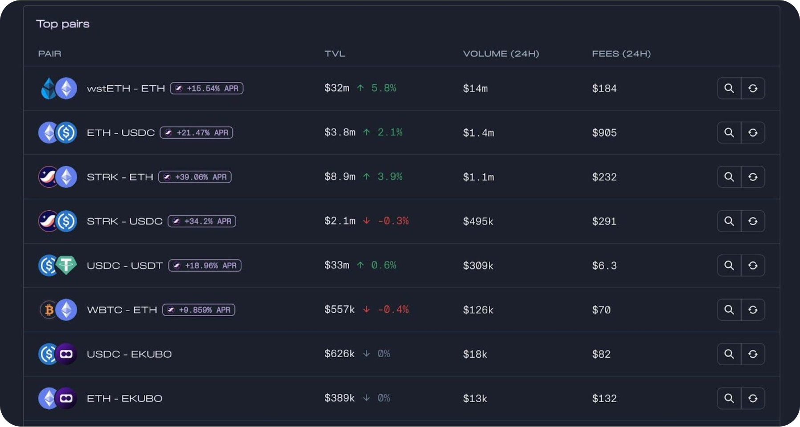Click the refresh icon on the ETH - EKUBO row
The height and width of the screenshot is (427, 800).
tap(753, 398)
